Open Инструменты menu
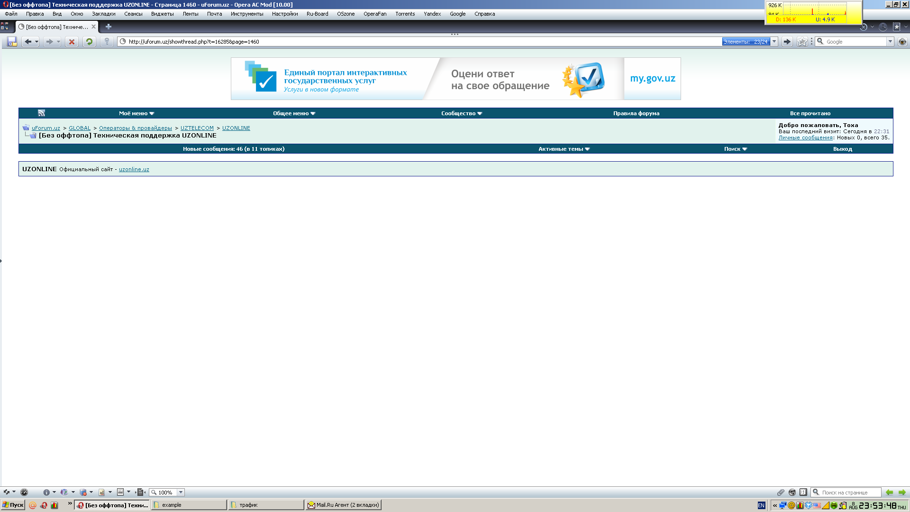Image resolution: width=910 pixels, height=512 pixels. point(247,14)
